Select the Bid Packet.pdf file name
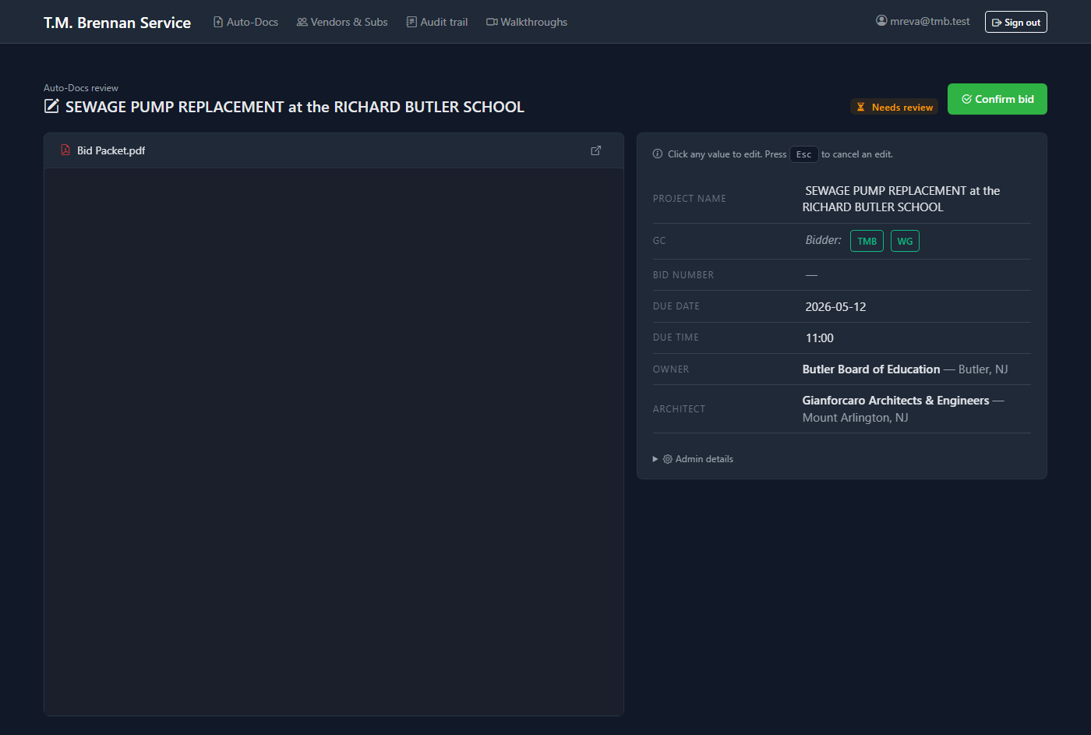1091x735 pixels. pyautogui.click(x=111, y=150)
